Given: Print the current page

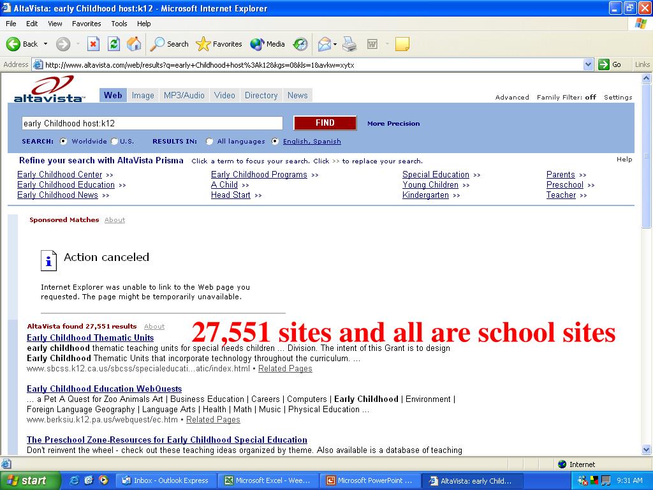Looking at the screenshot, I should pos(349,44).
